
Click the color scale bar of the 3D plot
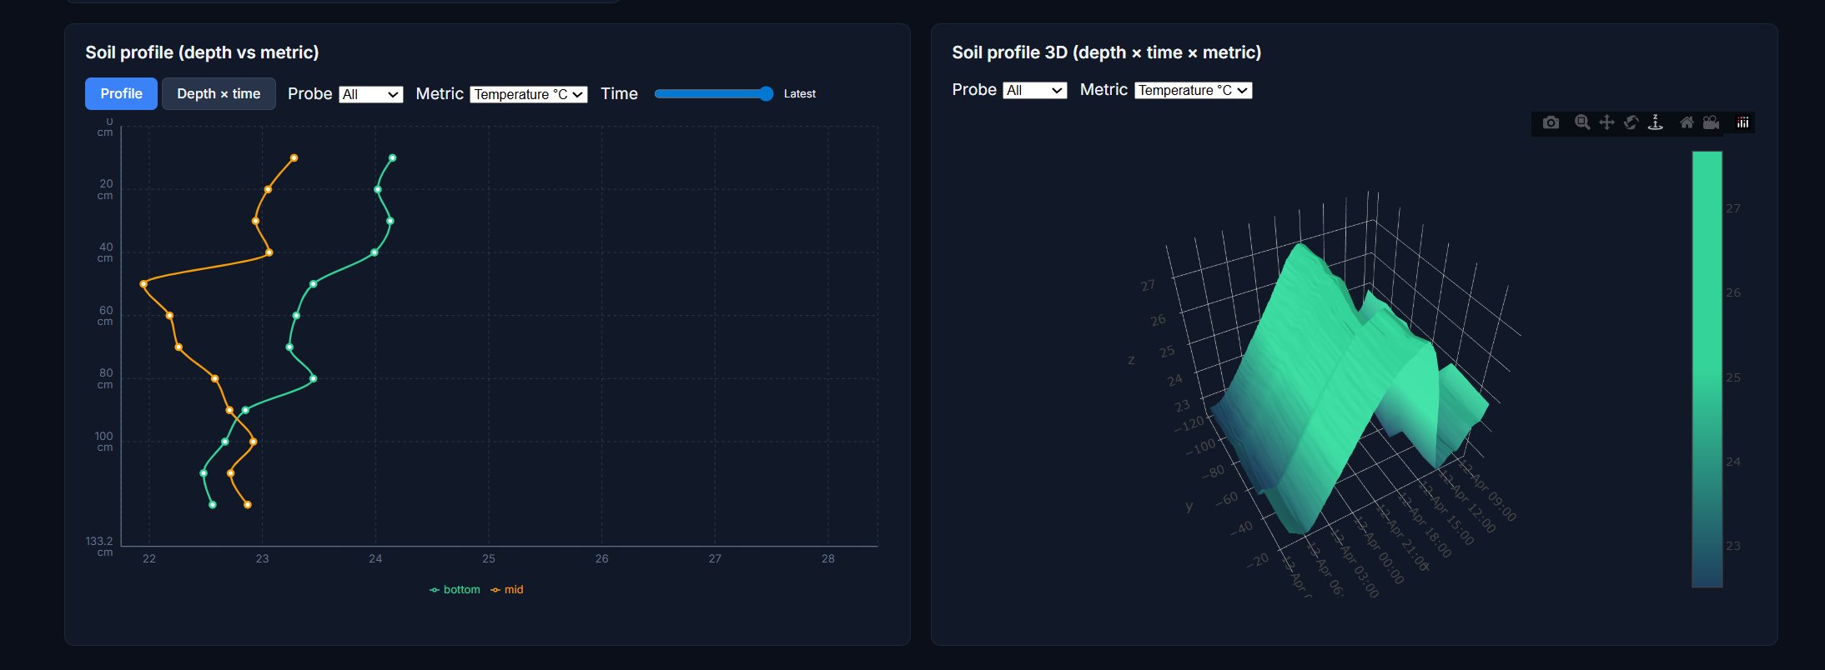pos(1707,369)
